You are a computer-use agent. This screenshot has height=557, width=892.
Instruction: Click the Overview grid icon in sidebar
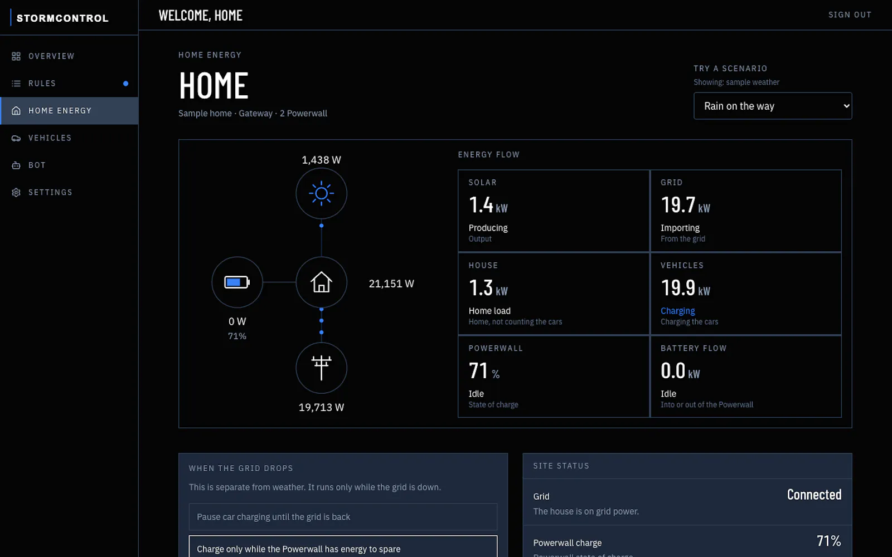16,56
